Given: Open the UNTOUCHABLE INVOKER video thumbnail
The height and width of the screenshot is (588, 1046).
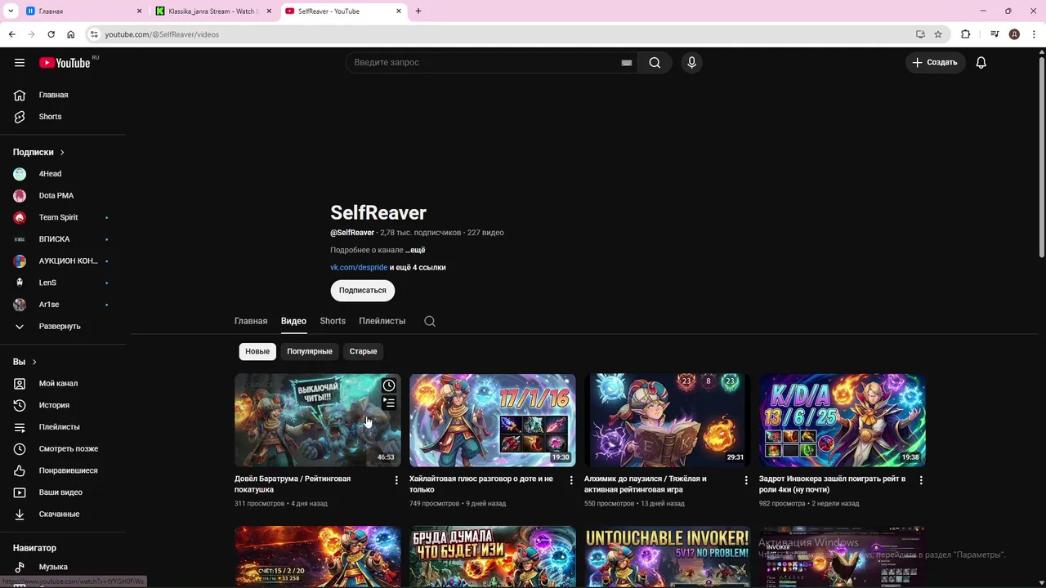Looking at the screenshot, I should click(x=668, y=557).
